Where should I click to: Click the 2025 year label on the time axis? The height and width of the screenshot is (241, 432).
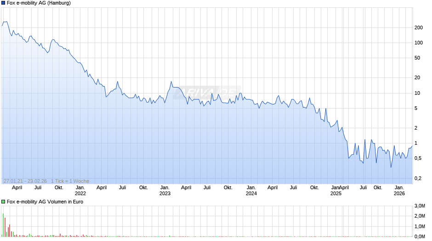[x=336, y=193]
